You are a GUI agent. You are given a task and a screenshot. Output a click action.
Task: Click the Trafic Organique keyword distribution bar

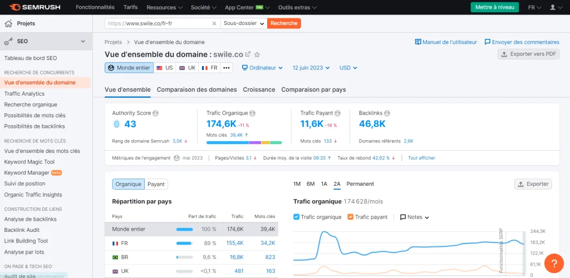pos(244,143)
